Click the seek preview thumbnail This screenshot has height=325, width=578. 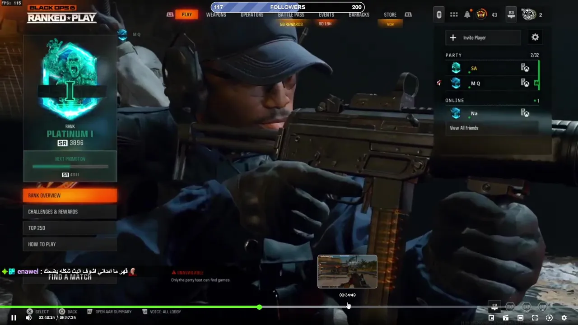(347, 271)
